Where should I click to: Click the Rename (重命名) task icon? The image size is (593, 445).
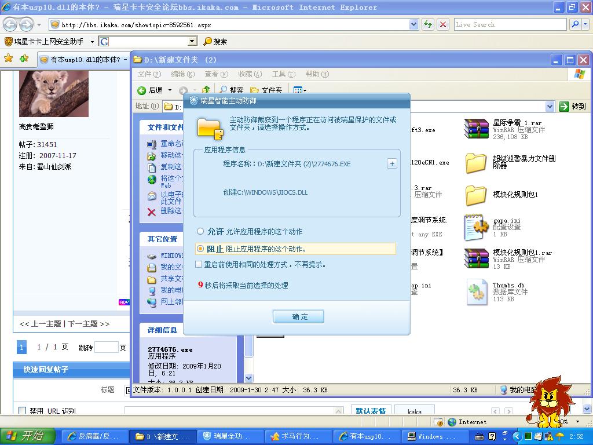[x=152, y=144]
